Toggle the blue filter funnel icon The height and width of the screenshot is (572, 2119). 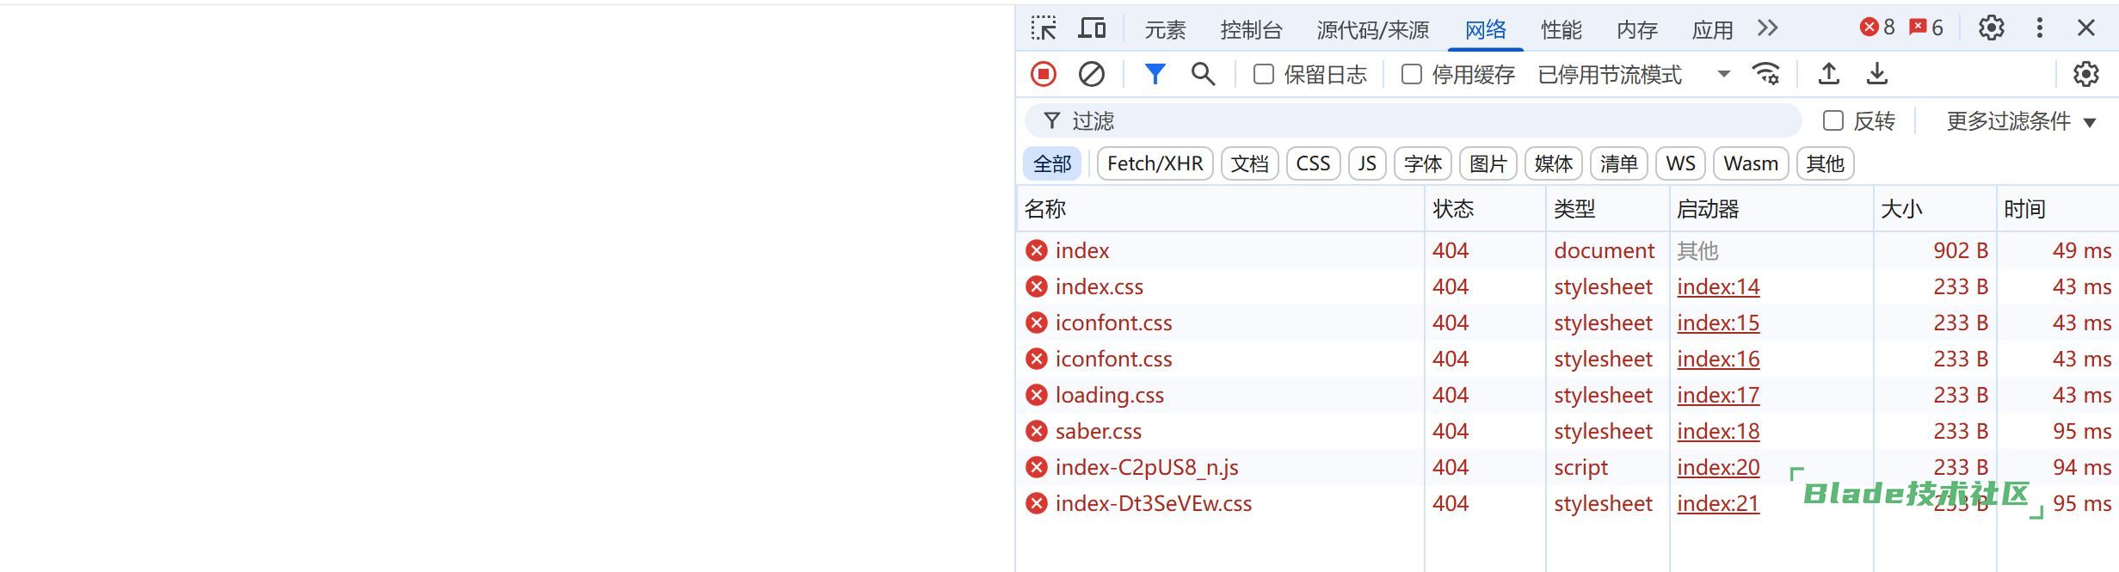[1155, 74]
